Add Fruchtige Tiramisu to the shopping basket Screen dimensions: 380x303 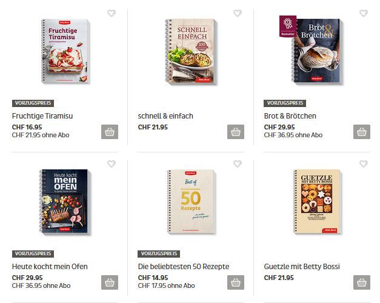110,132
